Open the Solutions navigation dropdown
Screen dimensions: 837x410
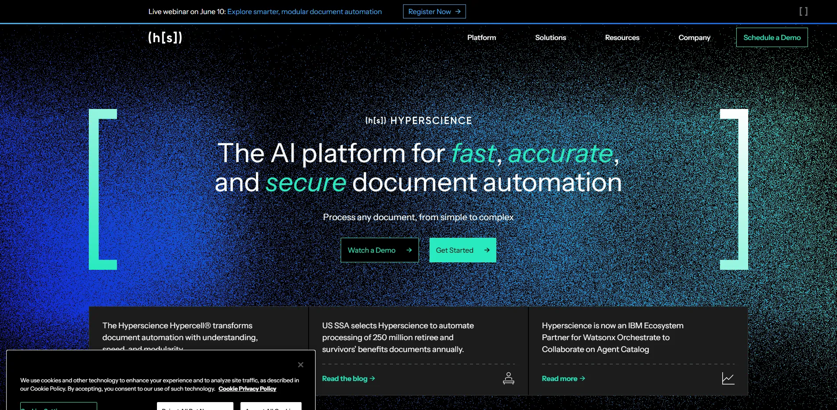tap(550, 38)
